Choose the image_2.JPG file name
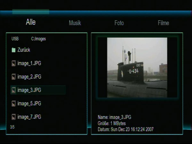192x144 pixels. click(29, 77)
